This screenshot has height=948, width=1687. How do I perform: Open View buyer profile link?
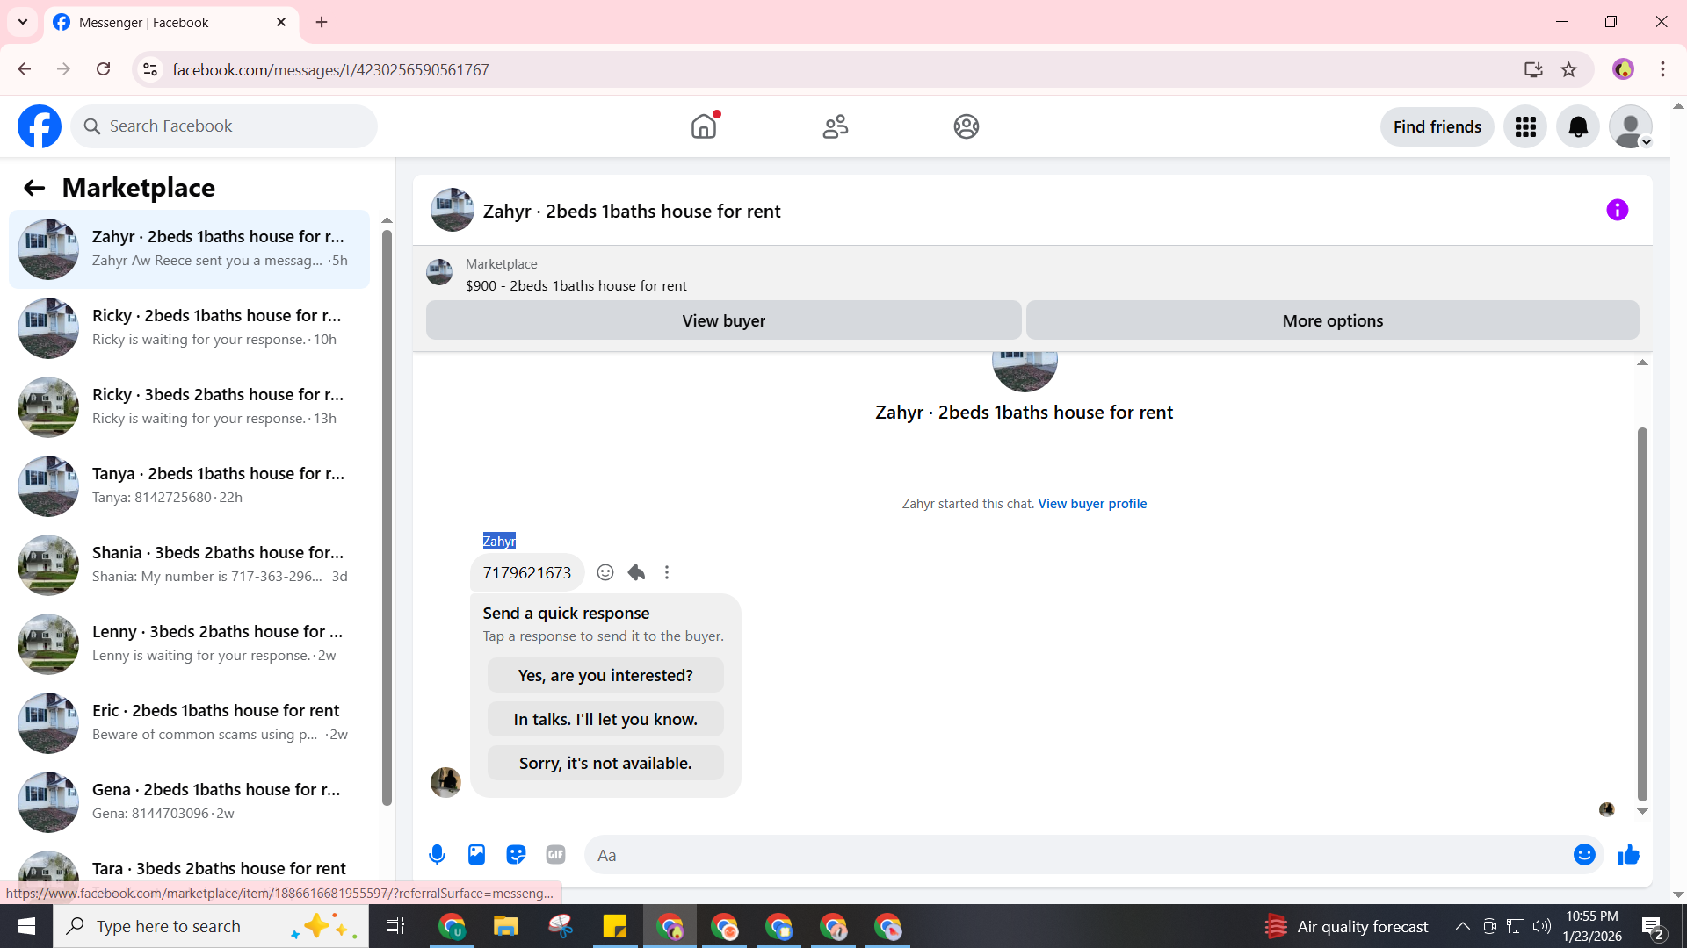click(1092, 504)
